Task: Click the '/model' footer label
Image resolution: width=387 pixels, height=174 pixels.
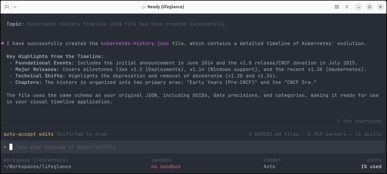Action: point(272,160)
